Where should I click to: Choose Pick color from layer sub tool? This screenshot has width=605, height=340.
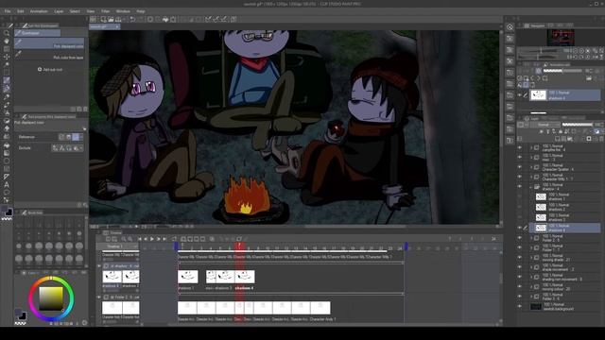[49, 55]
